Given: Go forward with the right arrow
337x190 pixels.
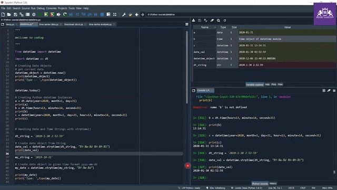Looking at the screenshot, I should (143, 14).
